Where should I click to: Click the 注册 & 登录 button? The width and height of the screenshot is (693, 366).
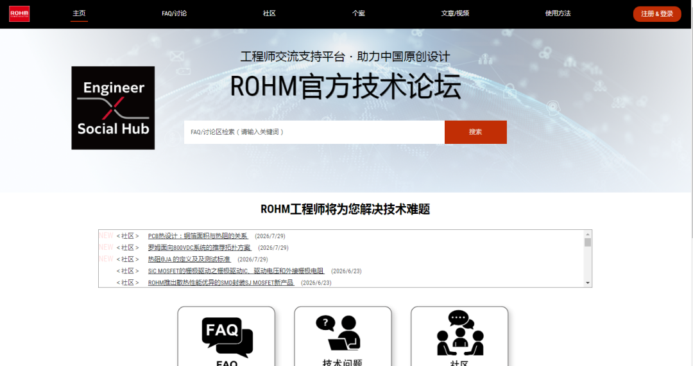657,13
